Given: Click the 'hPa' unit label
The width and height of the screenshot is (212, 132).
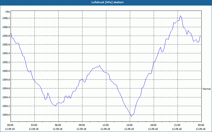Looking at the screenshot, I should click(x=8, y=12).
